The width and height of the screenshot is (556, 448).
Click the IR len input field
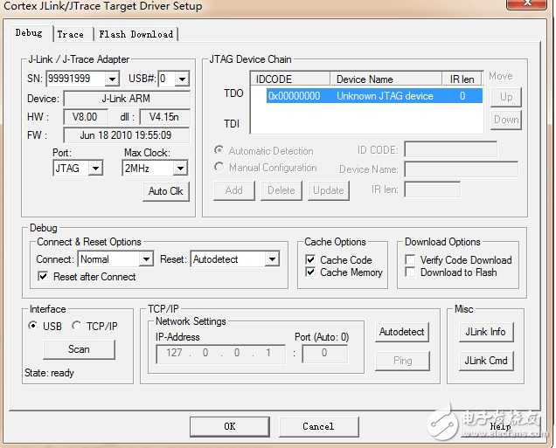432,190
